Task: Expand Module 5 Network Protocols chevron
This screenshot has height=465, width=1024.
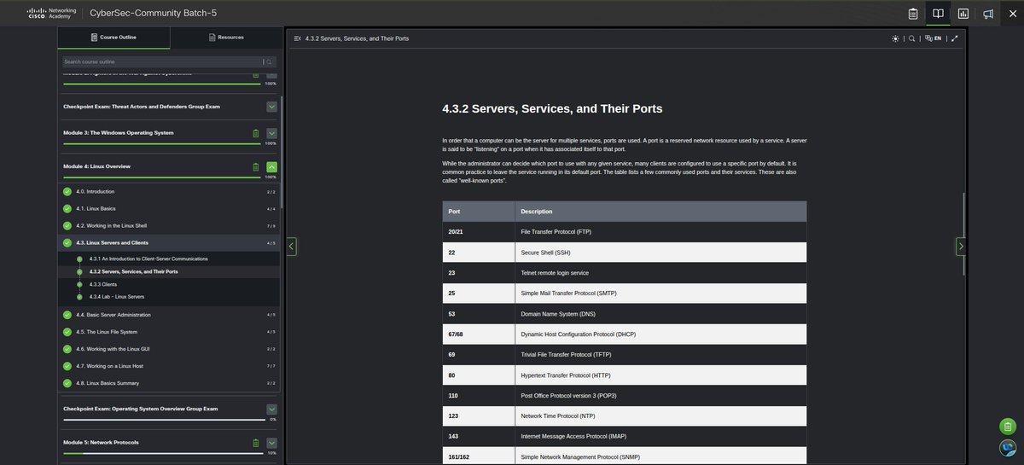Action: (271, 443)
